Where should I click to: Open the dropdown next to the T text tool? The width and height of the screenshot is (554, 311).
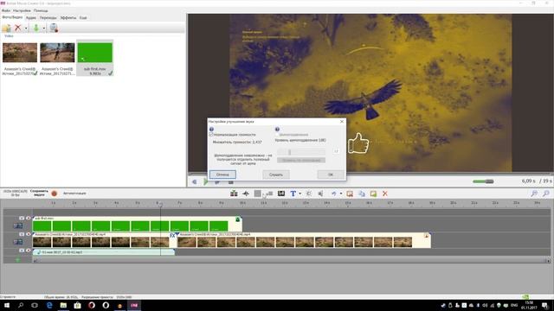(x=300, y=194)
